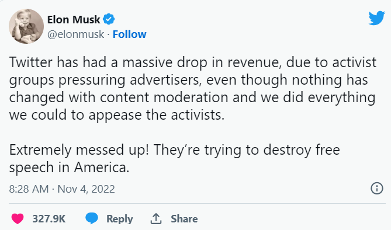Click the line "groups pressuring advertisers"

coord(189,81)
